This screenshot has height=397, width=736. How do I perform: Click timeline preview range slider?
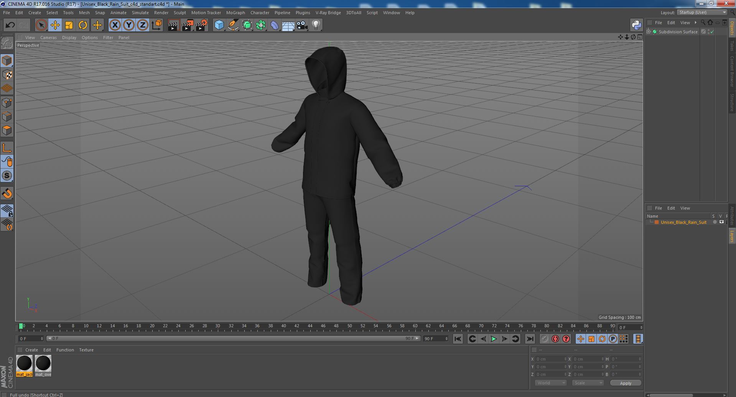click(234, 339)
